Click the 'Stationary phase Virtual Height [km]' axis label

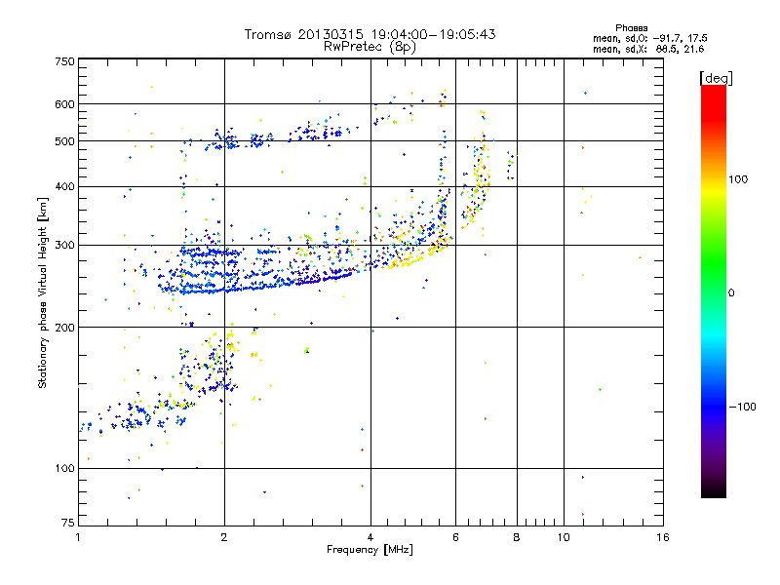[42, 293]
